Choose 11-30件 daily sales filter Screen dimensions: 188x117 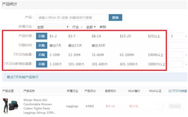click(74, 55)
